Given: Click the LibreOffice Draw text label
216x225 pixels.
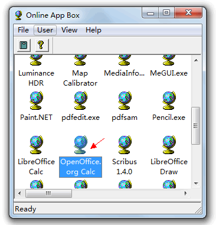Looking at the screenshot, I should pos(169,167).
